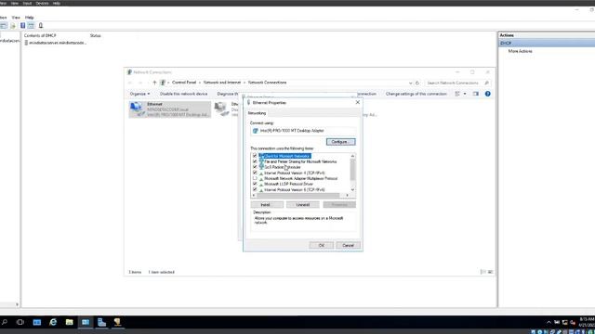Select Internet Protocol Version 6 (TCP/IPv6) item text
The image size is (595, 334).
pyautogui.click(x=295, y=189)
